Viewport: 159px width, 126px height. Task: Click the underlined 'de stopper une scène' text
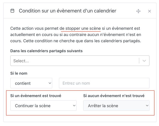pos(81,28)
